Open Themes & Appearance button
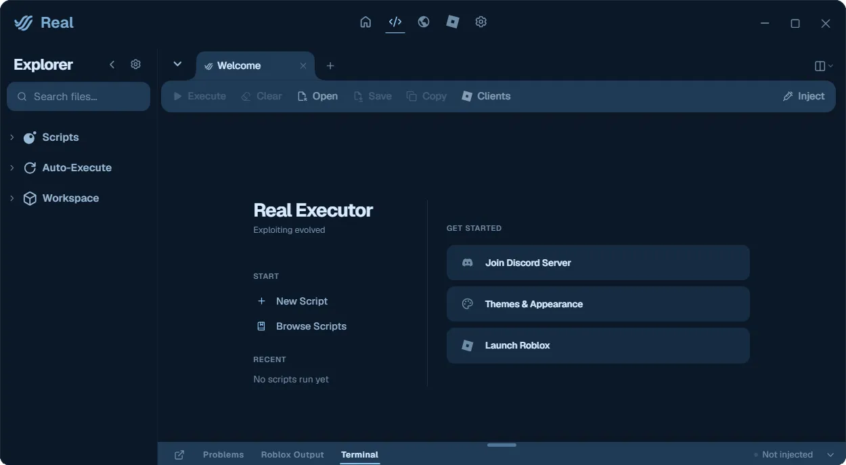 click(598, 304)
